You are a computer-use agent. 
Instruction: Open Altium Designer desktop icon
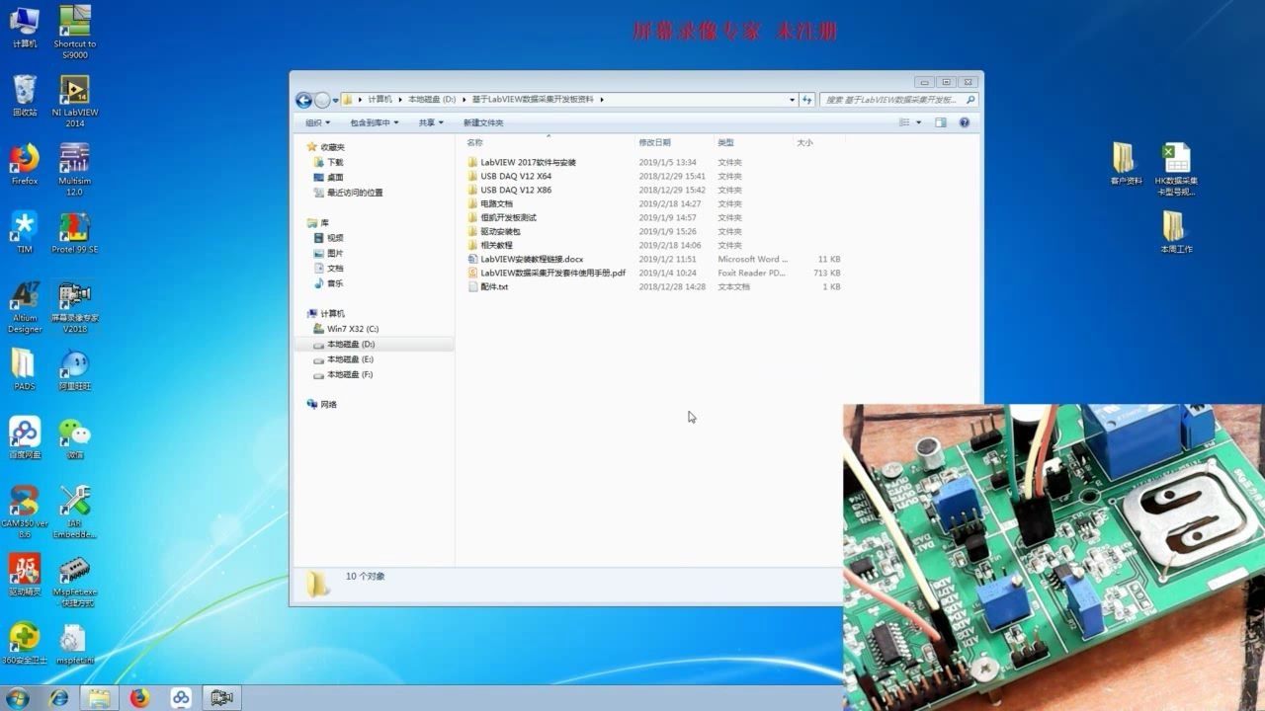(25, 307)
